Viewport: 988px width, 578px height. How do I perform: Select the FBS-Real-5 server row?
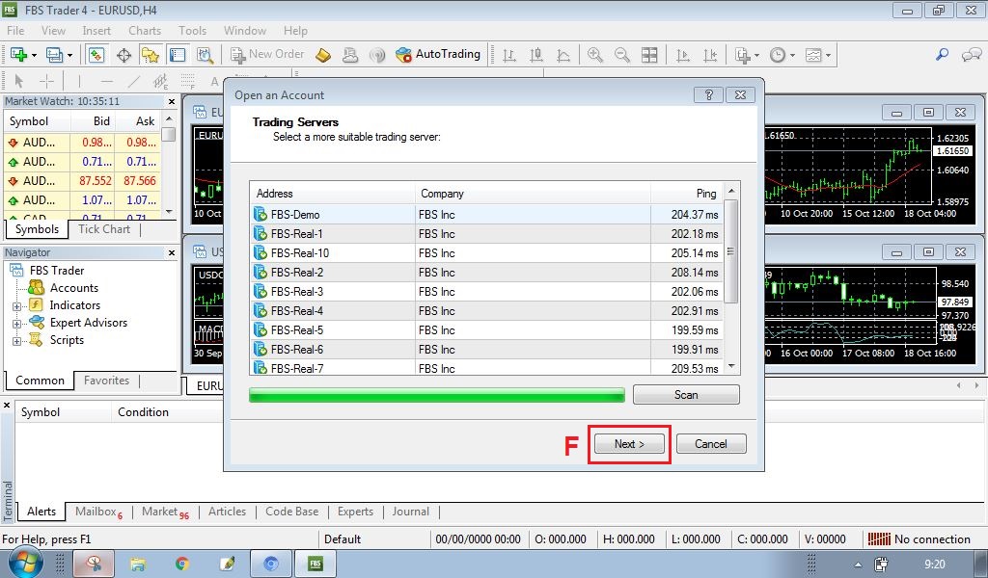(x=486, y=330)
